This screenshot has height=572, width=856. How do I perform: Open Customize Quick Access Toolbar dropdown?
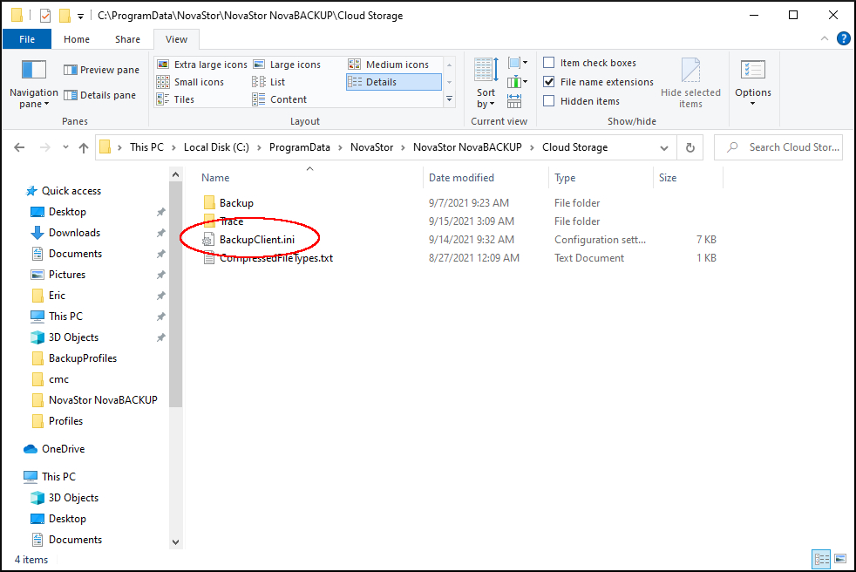(80, 16)
